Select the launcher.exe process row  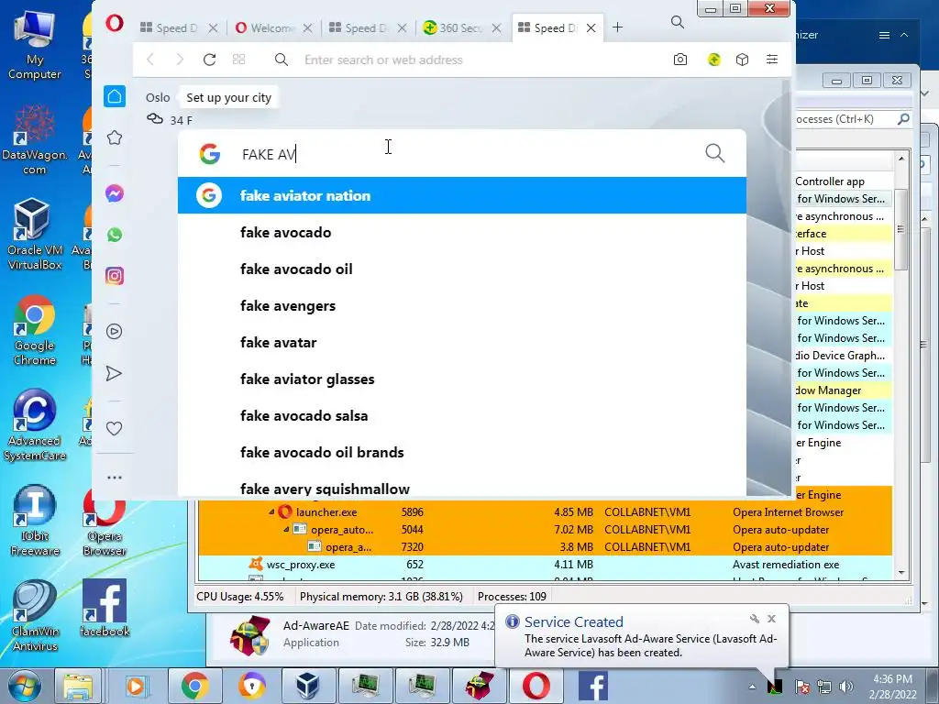point(545,512)
